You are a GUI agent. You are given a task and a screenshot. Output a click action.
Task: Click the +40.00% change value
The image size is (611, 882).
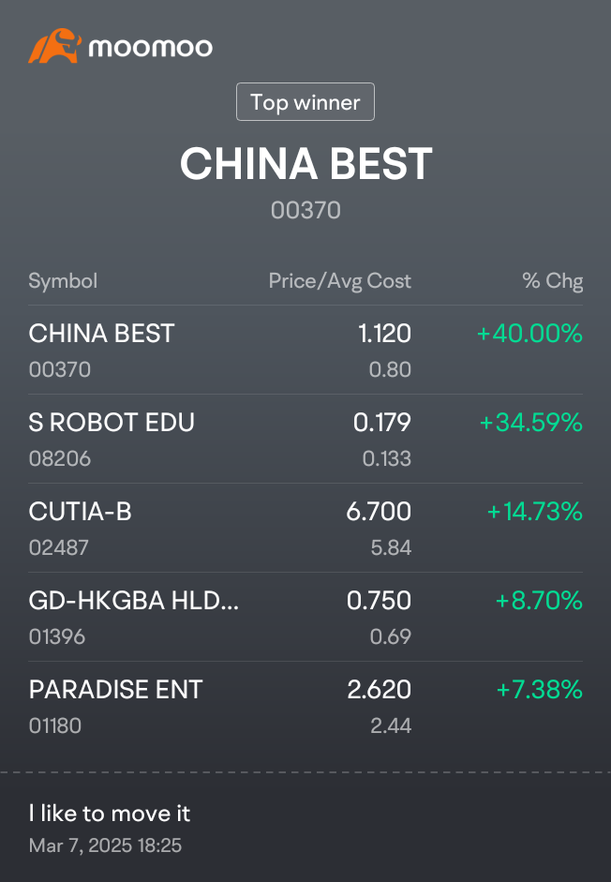529,333
